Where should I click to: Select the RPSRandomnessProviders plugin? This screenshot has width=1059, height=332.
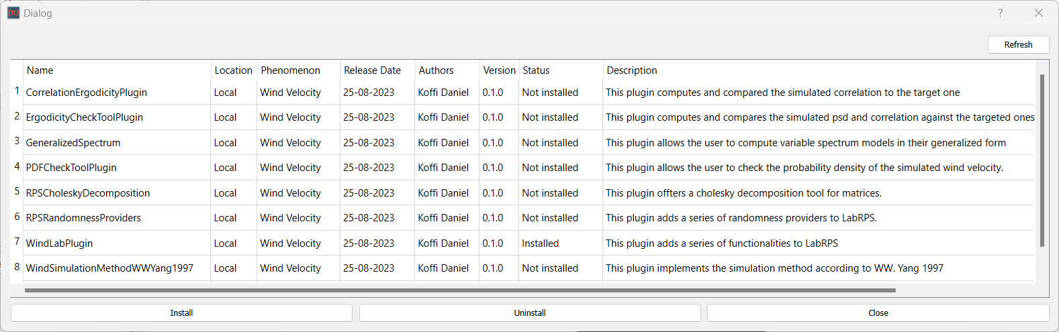[83, 218]
